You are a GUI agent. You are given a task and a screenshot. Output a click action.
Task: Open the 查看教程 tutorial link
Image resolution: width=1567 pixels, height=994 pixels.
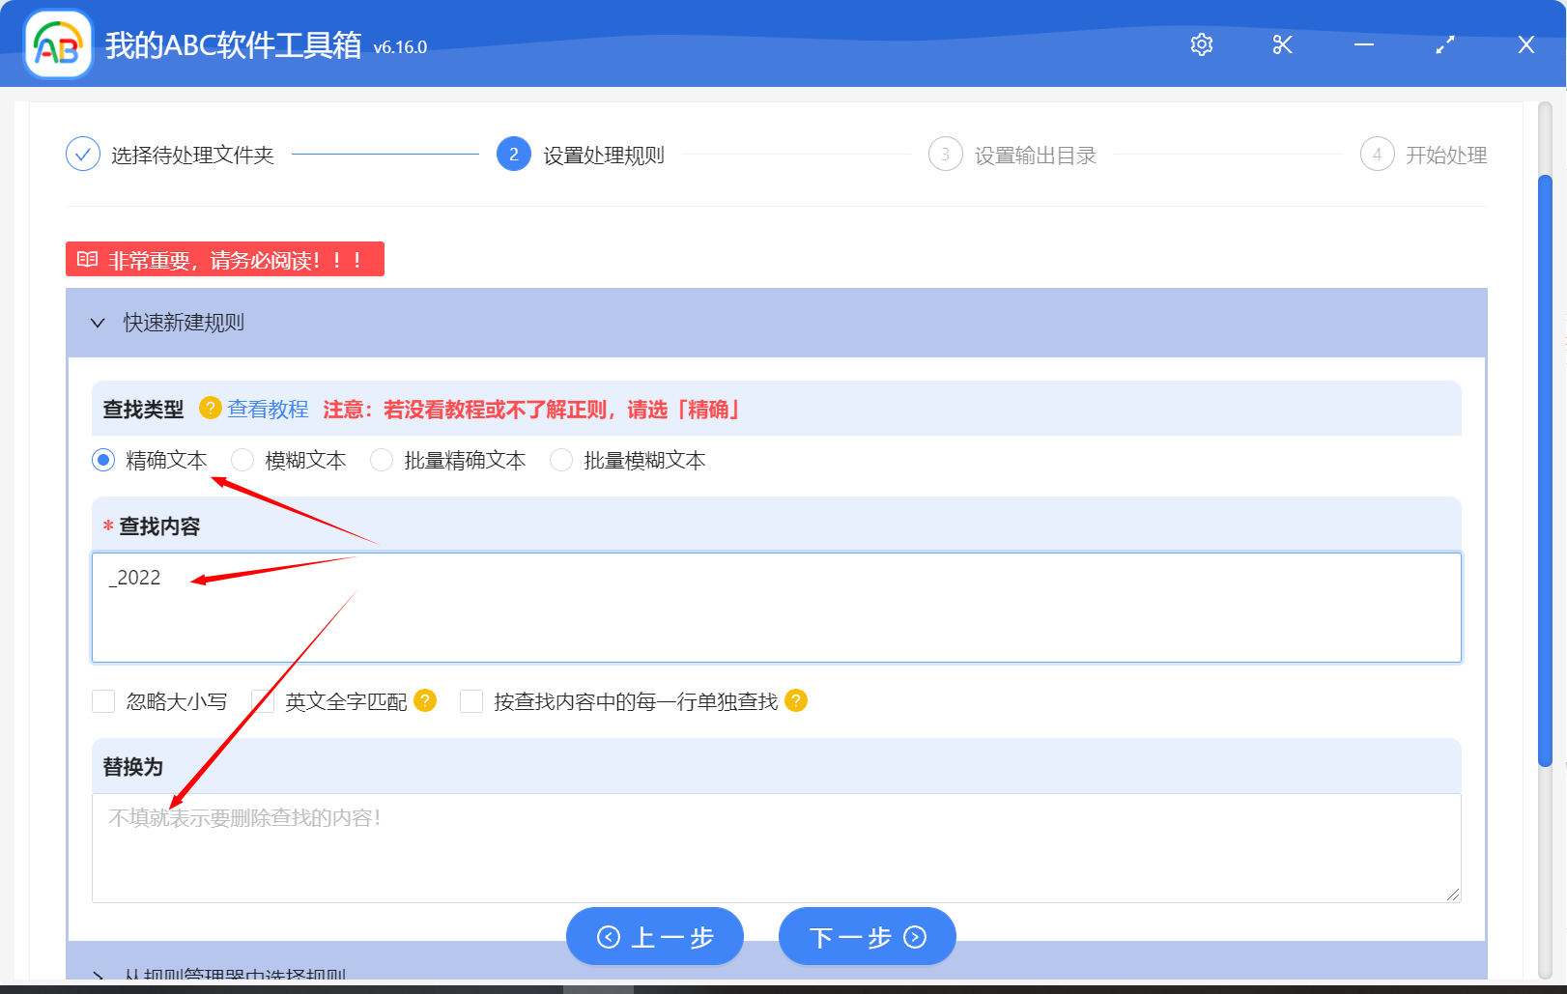pyautogui.click(x=268, y=409)
